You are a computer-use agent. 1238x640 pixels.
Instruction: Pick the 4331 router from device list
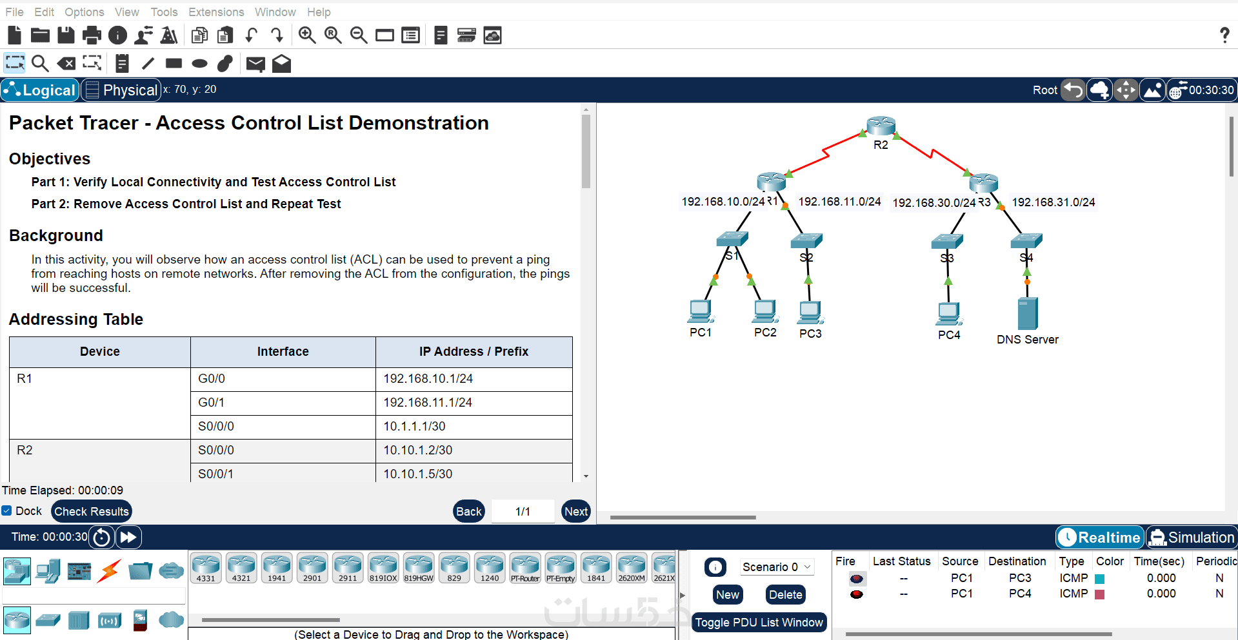point(206,568)
